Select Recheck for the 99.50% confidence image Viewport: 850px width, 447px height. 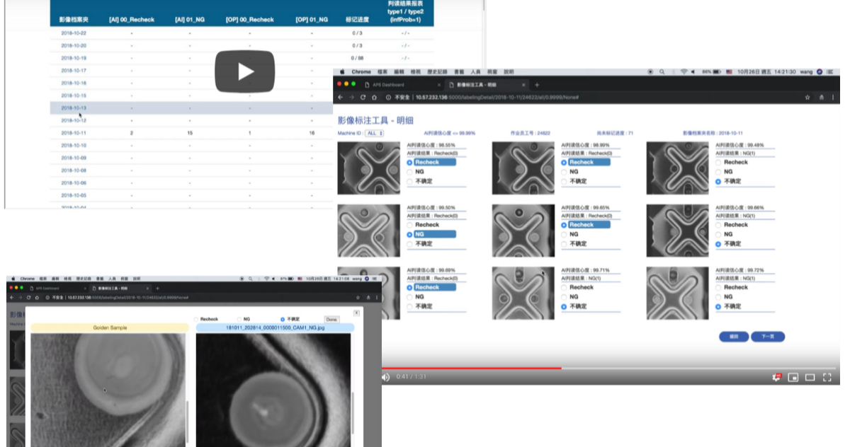409,225
